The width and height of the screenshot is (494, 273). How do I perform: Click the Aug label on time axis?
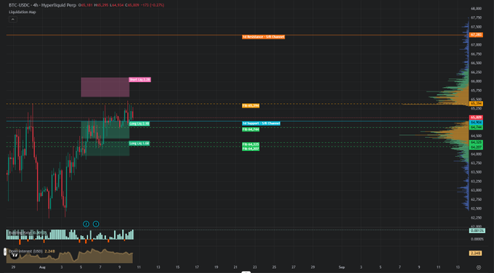pyautogui.click(x=42, y=267)
